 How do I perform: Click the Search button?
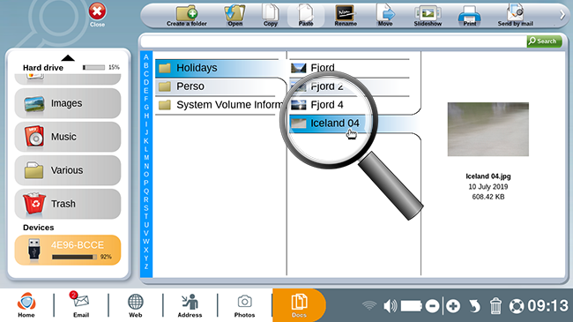[544, 41]
